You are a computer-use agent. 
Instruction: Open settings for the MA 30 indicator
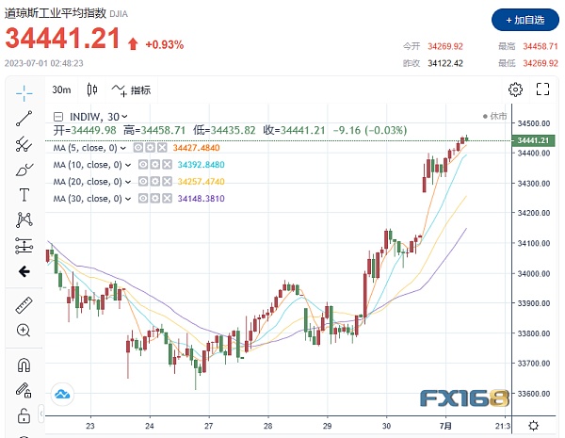155,198
